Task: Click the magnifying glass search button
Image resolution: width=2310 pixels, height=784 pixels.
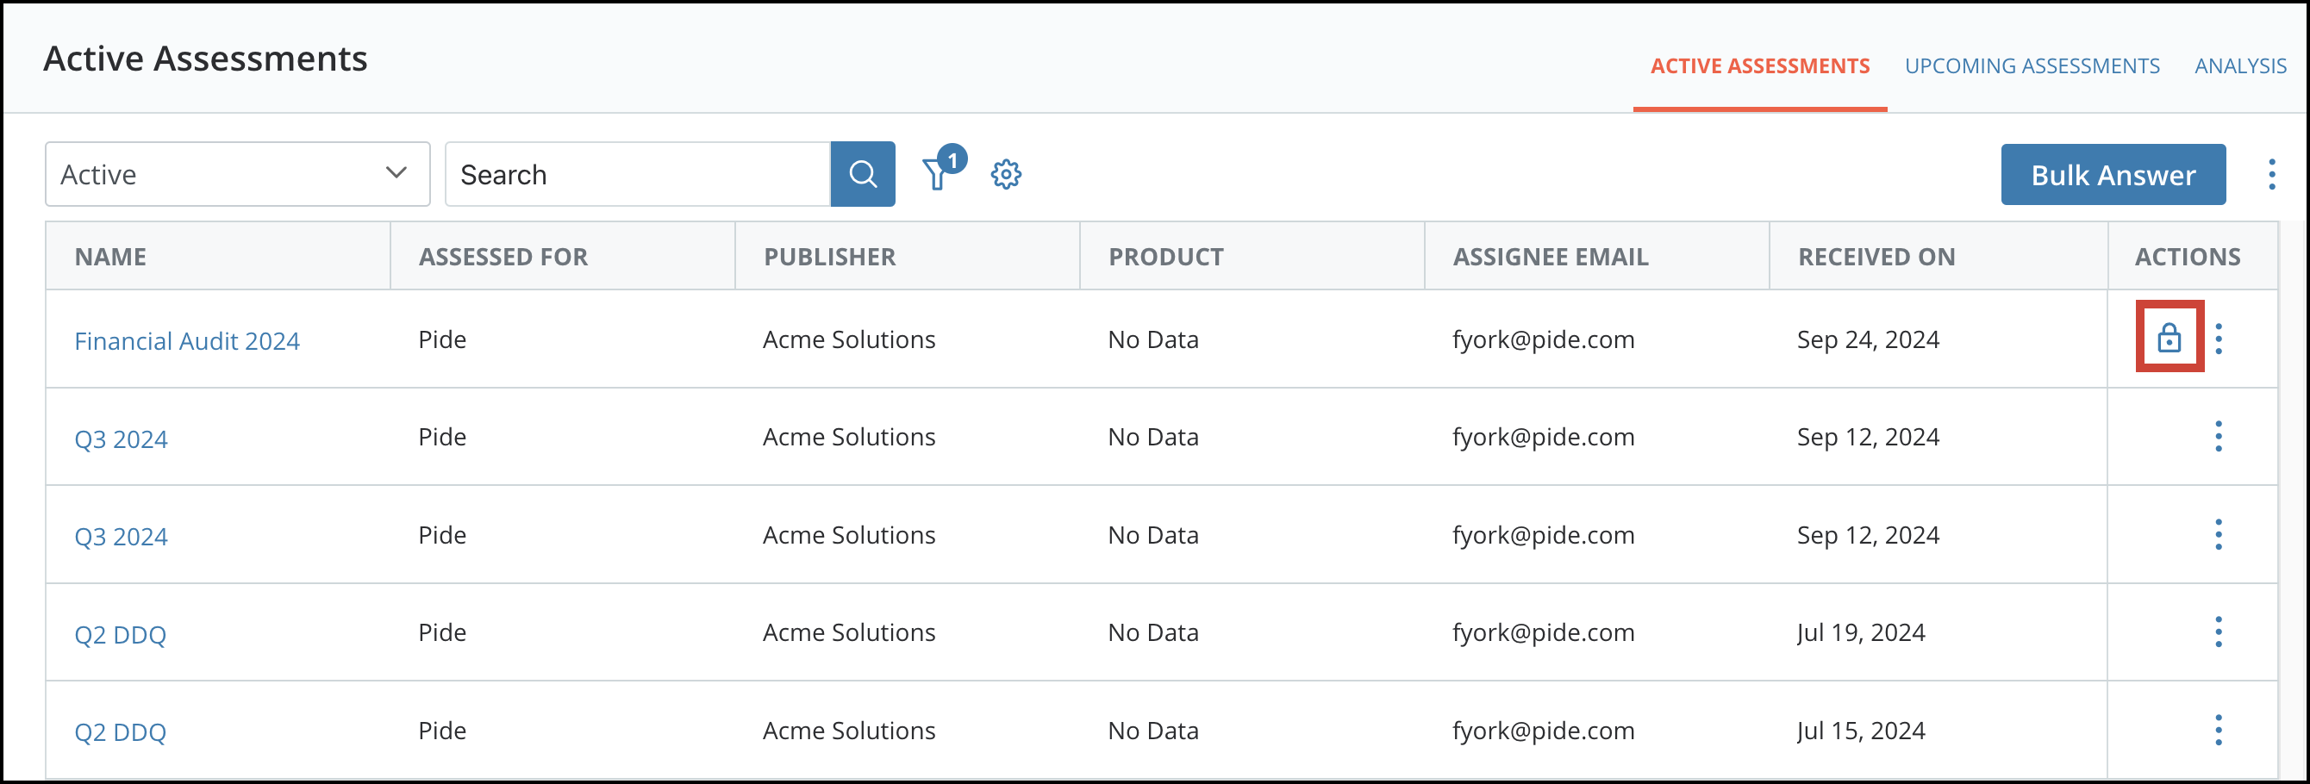Action: click(x=862, y=174)
